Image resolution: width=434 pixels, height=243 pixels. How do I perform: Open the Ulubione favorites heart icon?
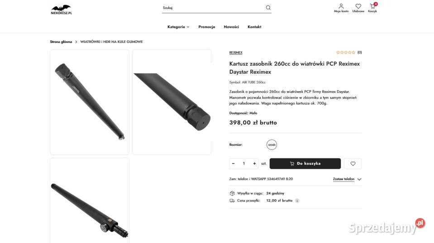[x=358, y=6]
